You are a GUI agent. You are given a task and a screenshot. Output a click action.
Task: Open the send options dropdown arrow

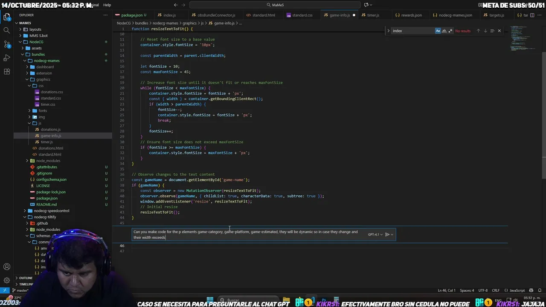[x=392, y=234]
